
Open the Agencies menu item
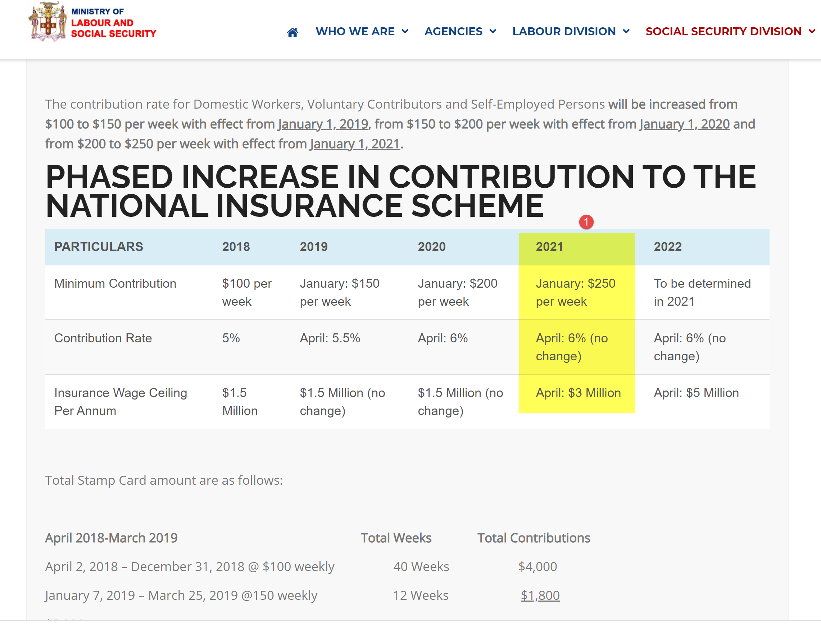[453, 32]
